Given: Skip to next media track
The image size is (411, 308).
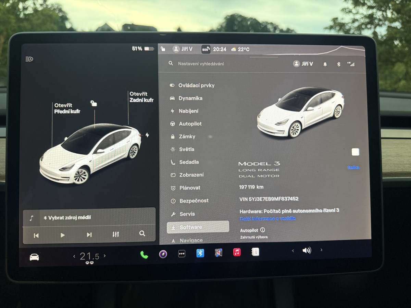Looking at the screenshot, I should pyautogui.click(x=89, y=235).
